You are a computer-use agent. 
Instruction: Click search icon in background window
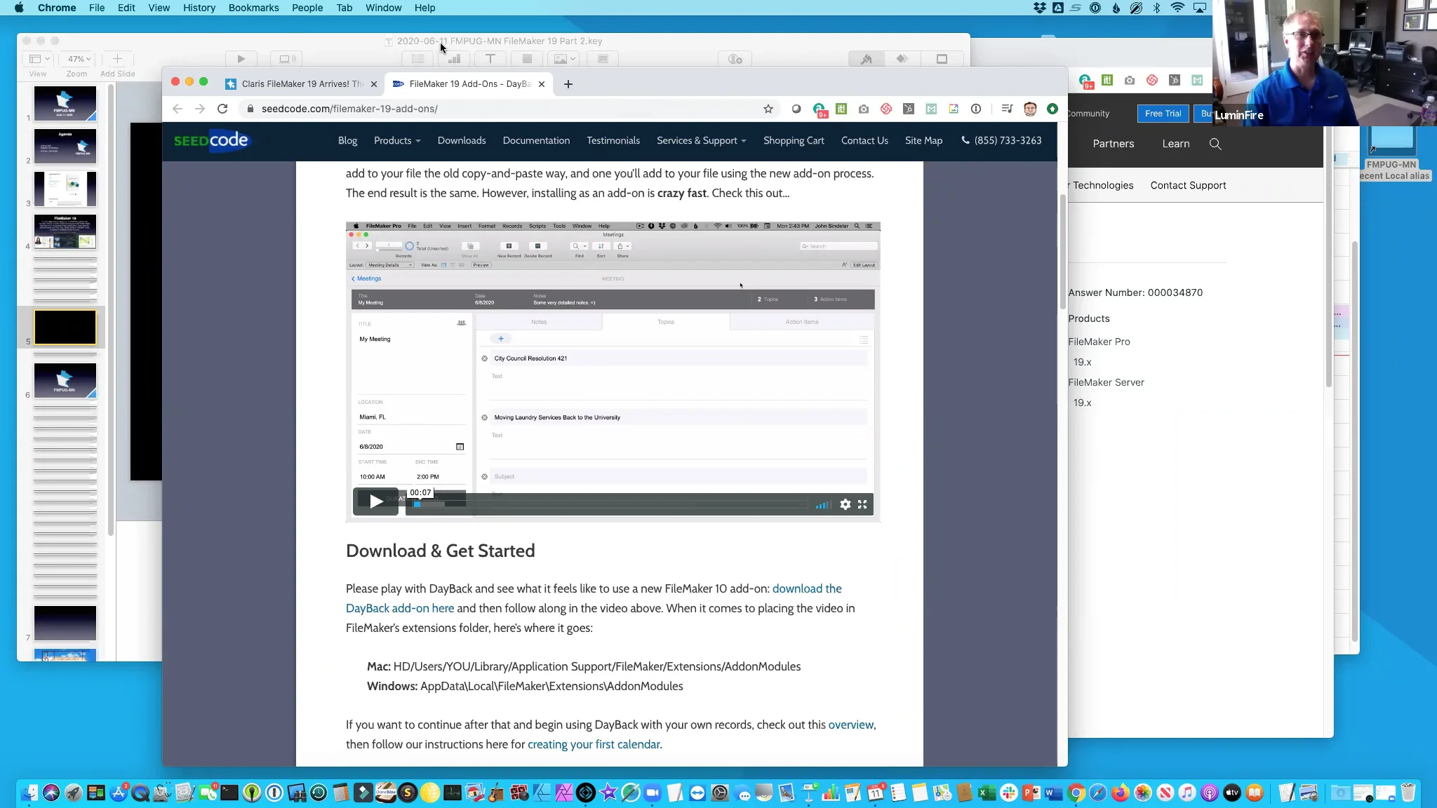coord(1215,144)
